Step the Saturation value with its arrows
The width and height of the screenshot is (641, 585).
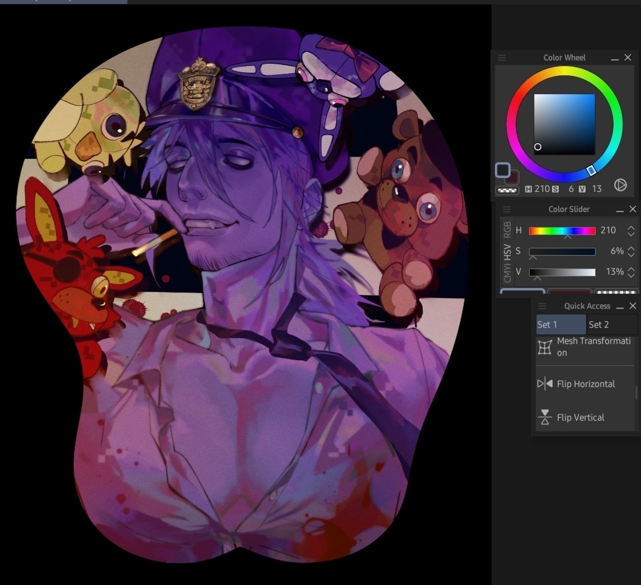tap(631, 252)
